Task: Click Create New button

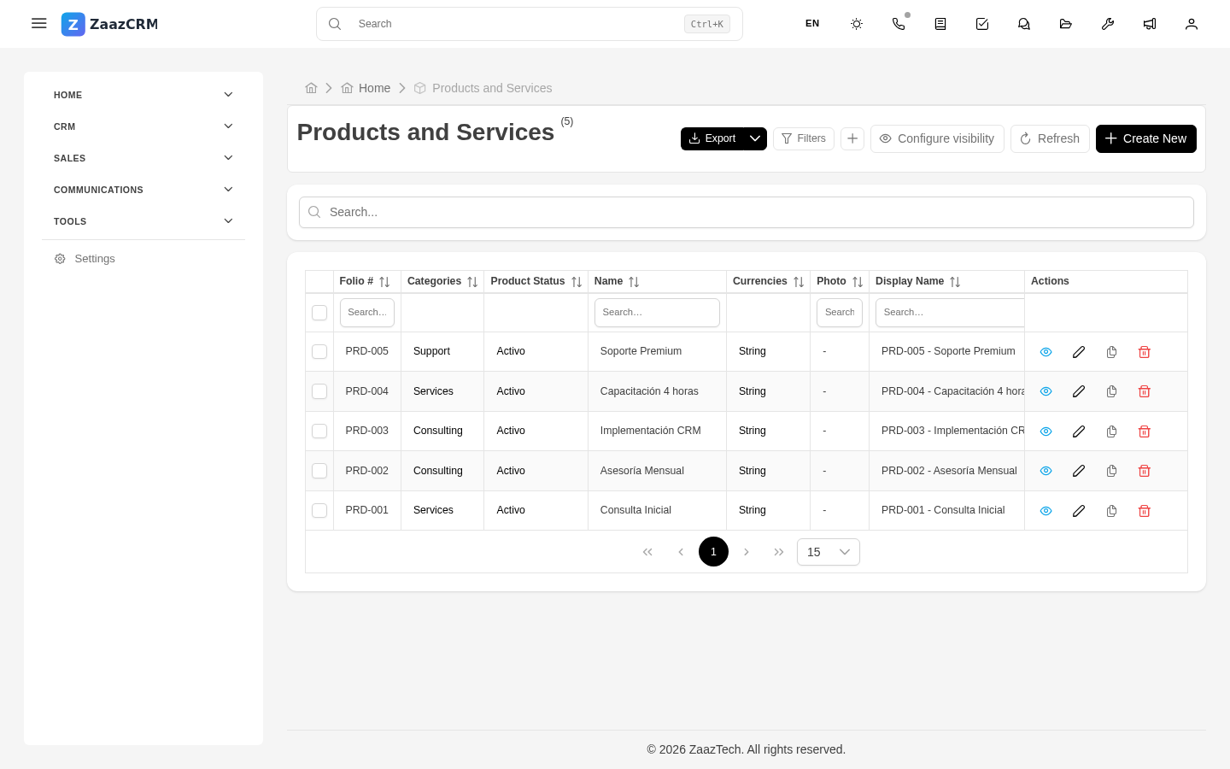Action: [x=1146, y=138]
